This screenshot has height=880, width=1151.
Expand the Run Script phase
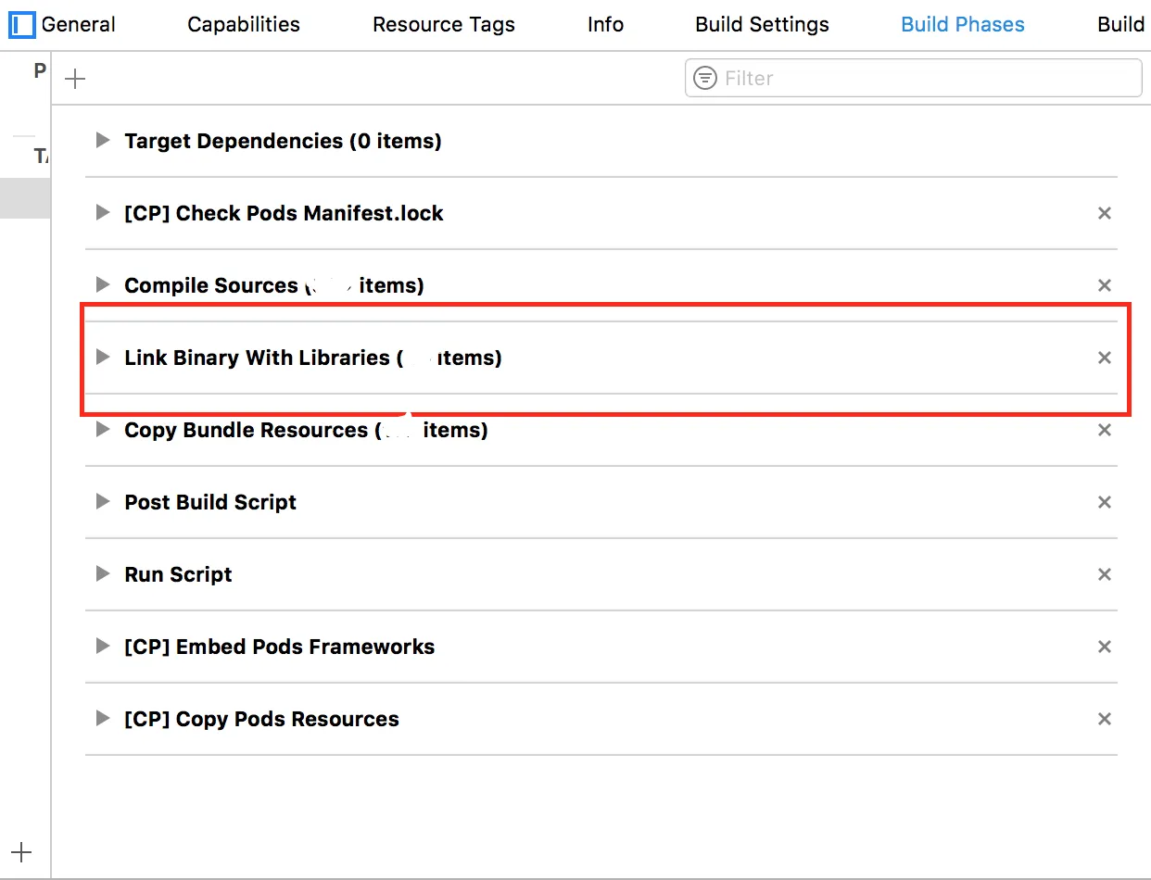pyautogui.click(x=103, y=574)
